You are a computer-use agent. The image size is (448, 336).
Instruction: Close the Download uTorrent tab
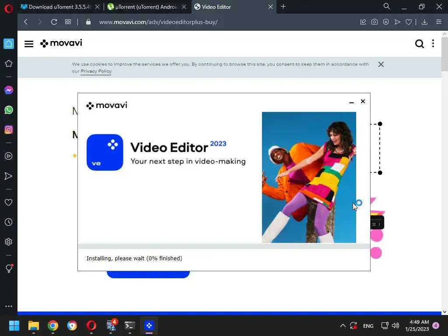pos(97,7)
